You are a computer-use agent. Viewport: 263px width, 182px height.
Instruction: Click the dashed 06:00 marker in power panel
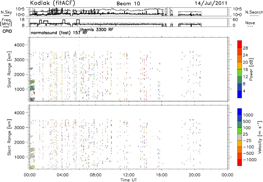pos(79,69)
